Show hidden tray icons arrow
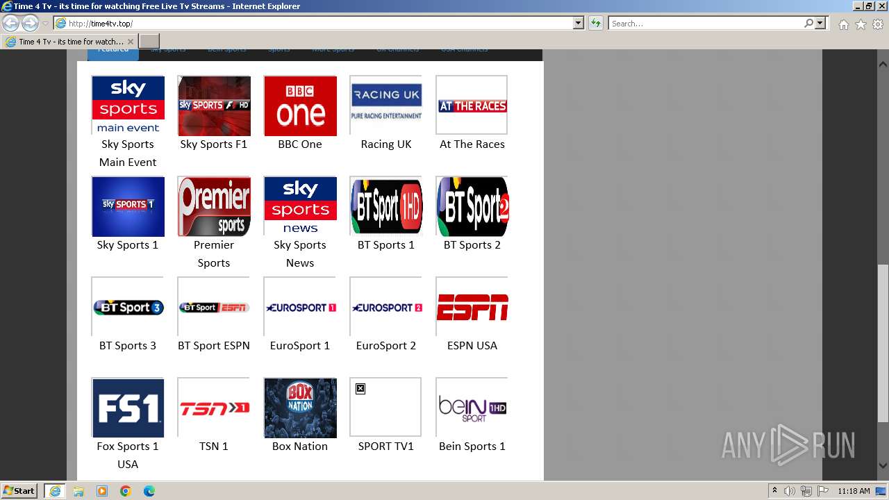889x500 pixels. click(775, 491)
